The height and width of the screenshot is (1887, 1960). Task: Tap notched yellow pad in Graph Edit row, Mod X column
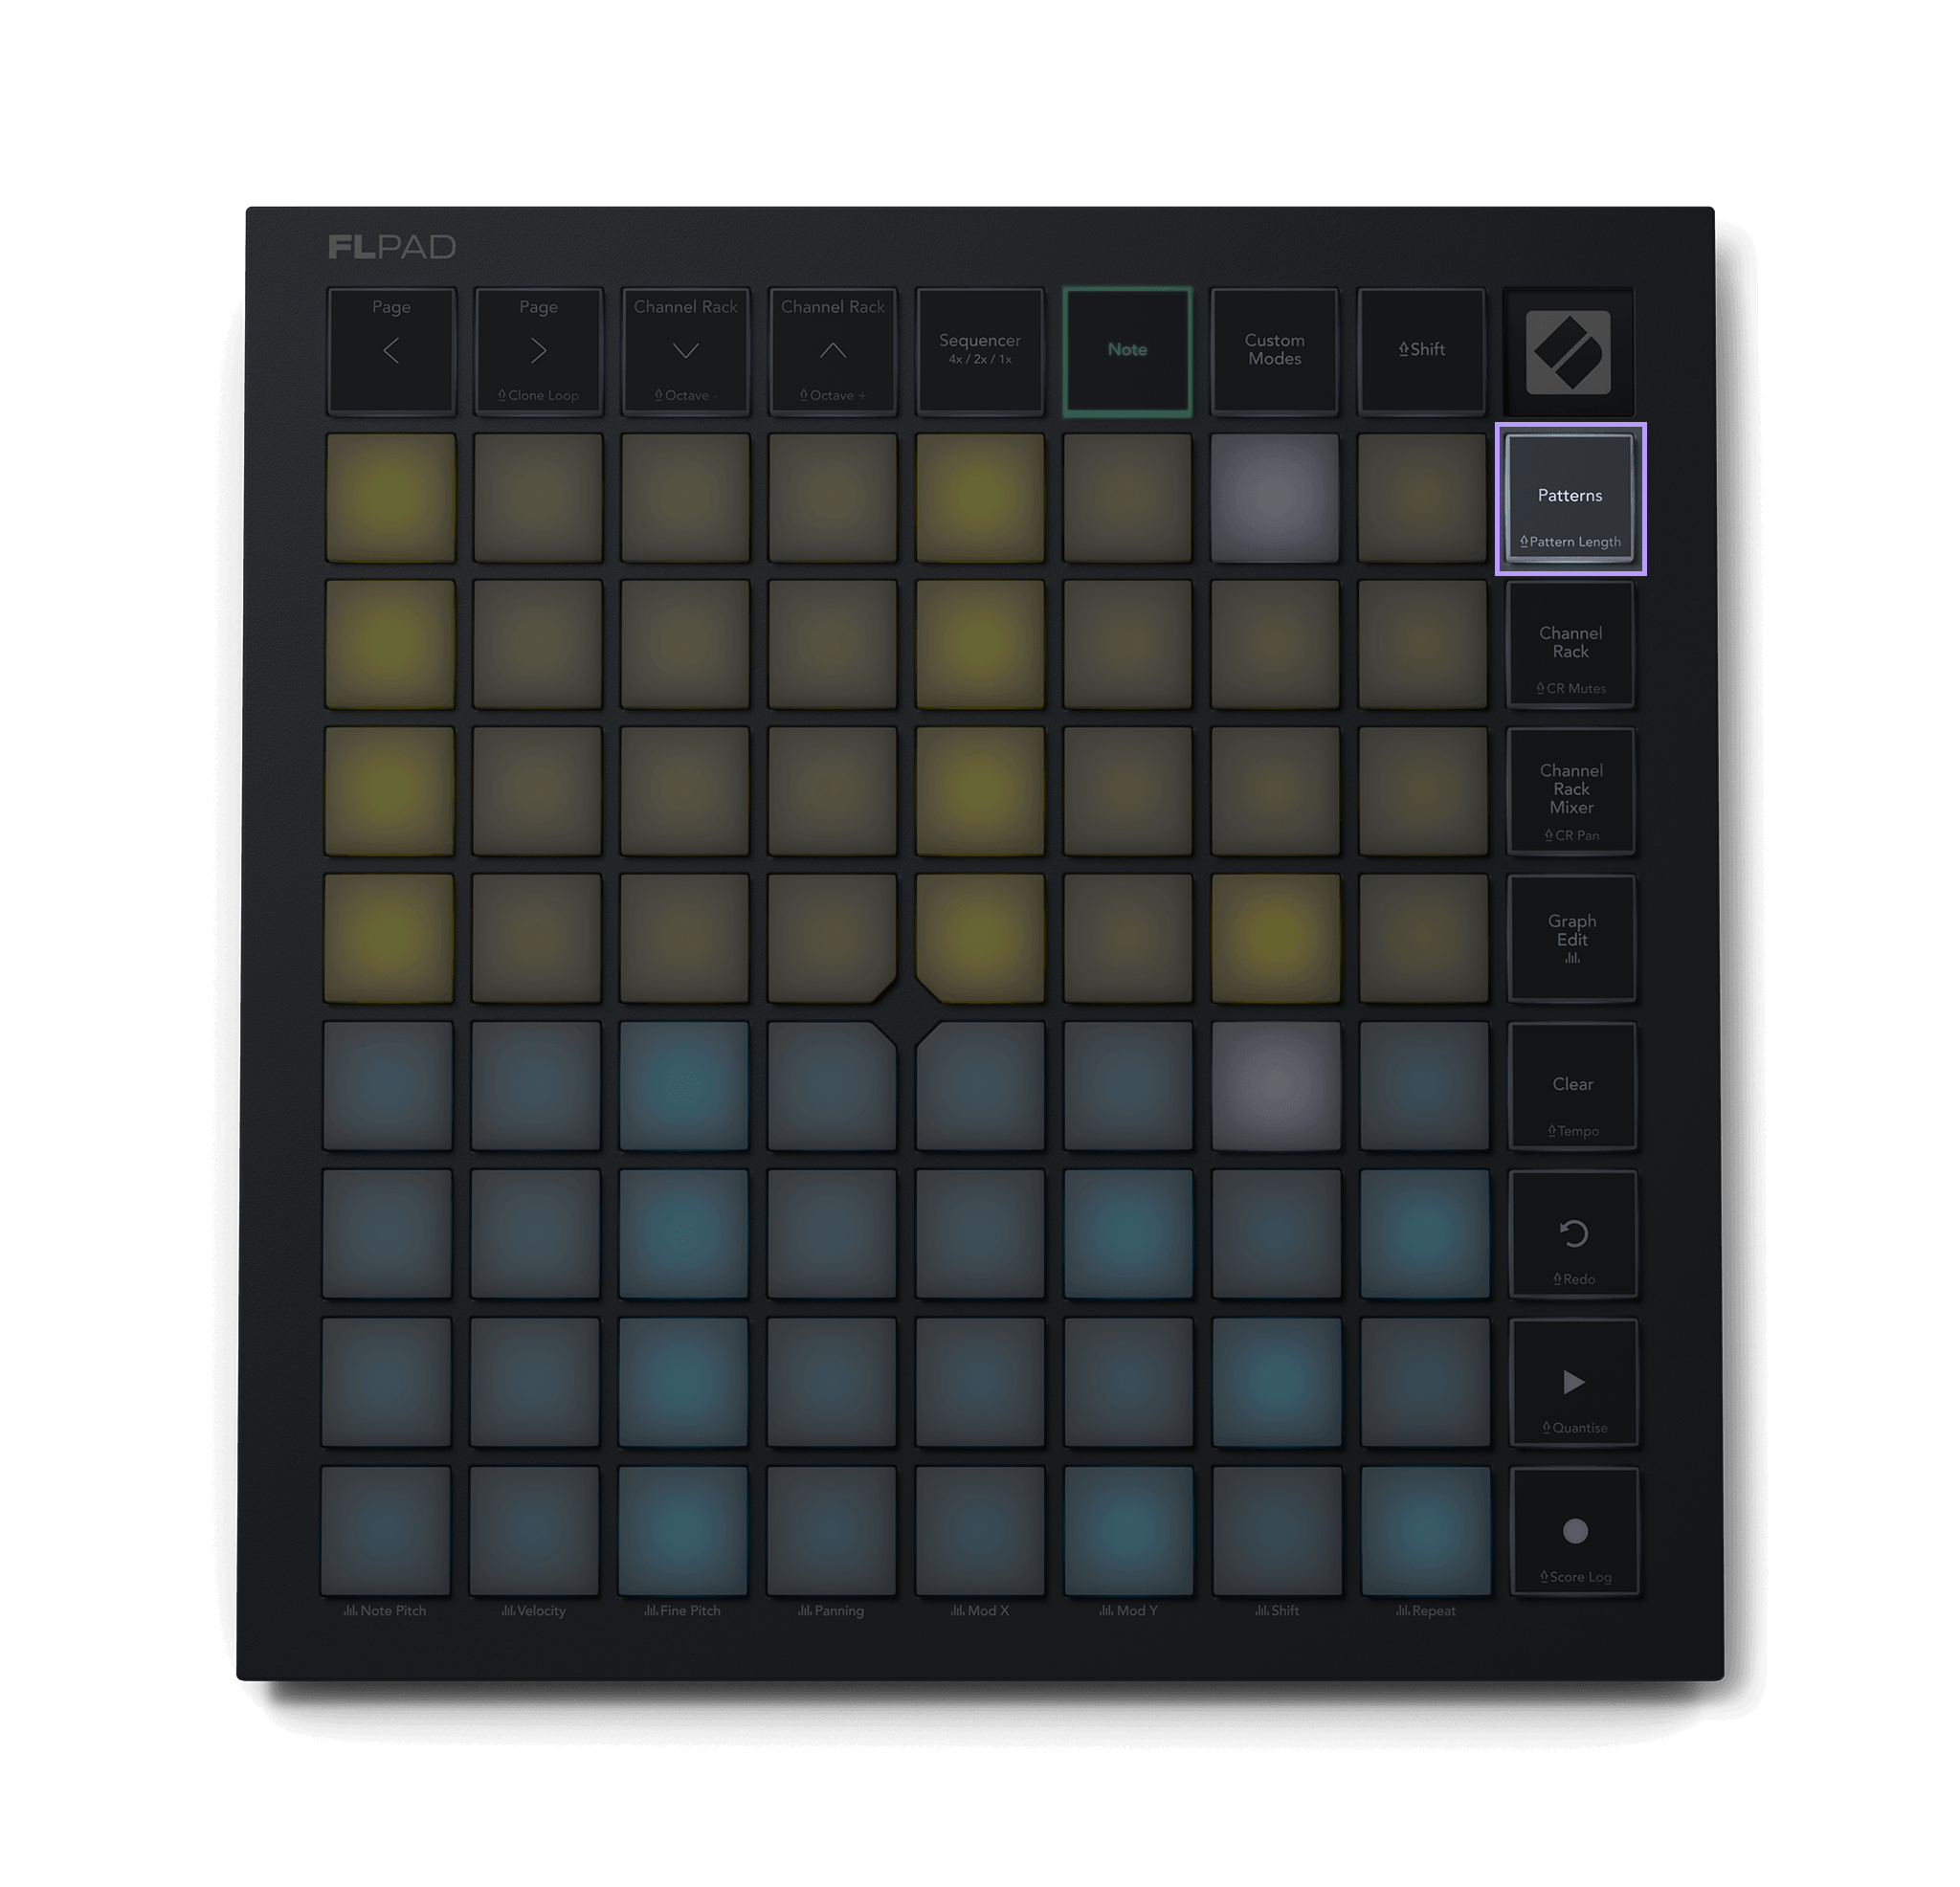[980, 938]
